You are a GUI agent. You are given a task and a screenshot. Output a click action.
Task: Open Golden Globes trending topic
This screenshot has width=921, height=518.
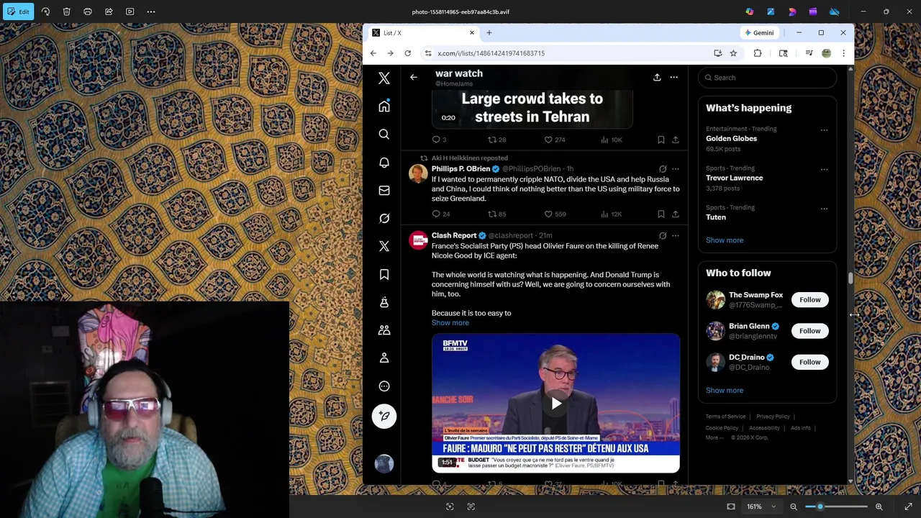coord(731,138)
